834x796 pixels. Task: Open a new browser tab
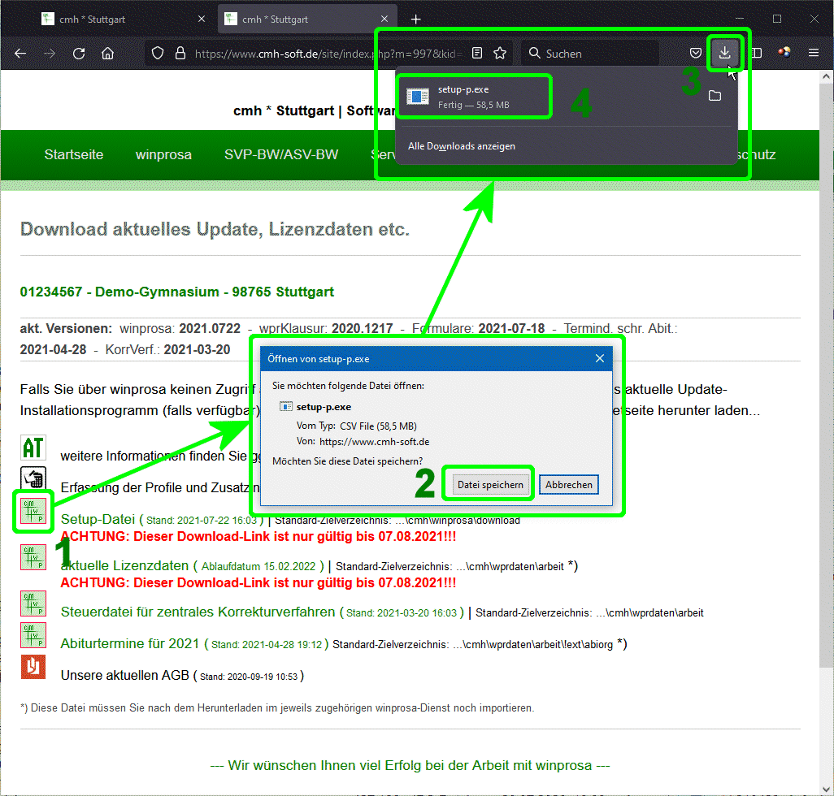click(x=415, y=19)
